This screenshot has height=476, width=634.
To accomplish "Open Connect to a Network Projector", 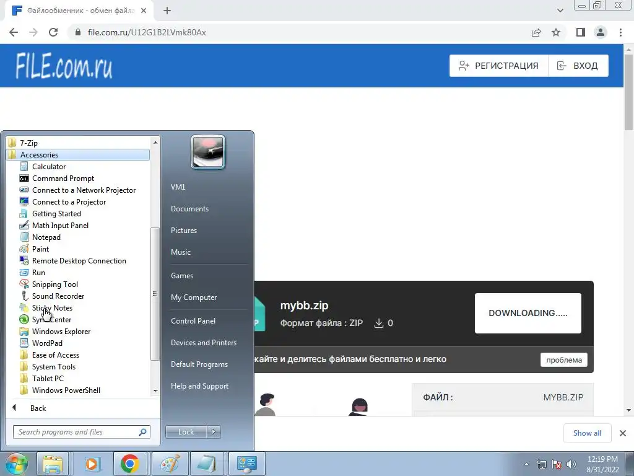I will tap(84, 190).
